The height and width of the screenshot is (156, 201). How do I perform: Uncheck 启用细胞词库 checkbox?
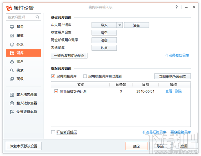[x=53, y=76]
